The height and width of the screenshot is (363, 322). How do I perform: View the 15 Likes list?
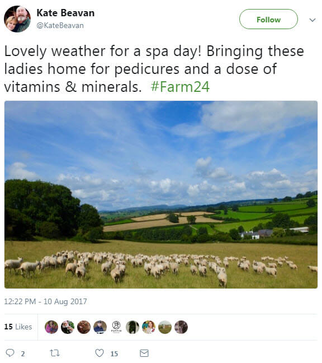18,327
